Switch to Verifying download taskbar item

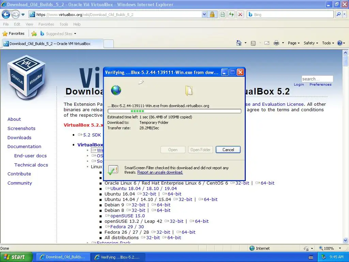[x=118, y=257]
